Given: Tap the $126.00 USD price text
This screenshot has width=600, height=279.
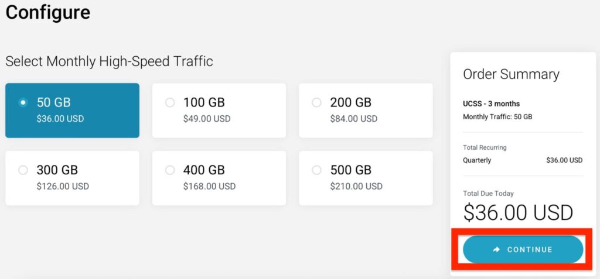Looking at the screenshot, I should point(63,187).
